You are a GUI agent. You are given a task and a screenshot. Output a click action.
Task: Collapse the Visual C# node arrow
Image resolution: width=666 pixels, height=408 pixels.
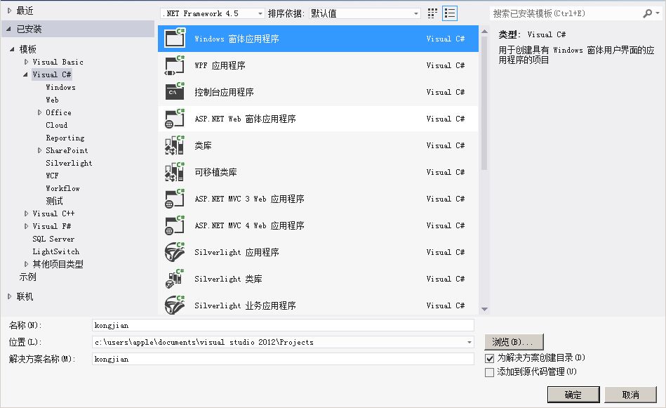25,75
